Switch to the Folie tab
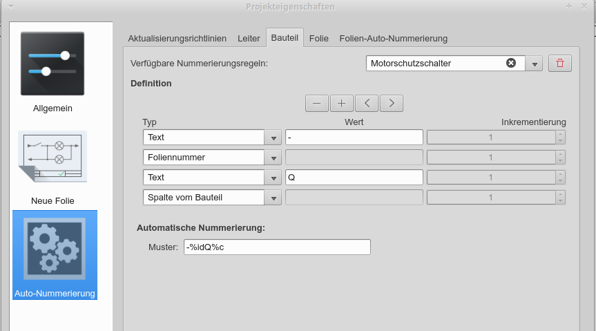596x331 pixels. click(x=318, y=39)
